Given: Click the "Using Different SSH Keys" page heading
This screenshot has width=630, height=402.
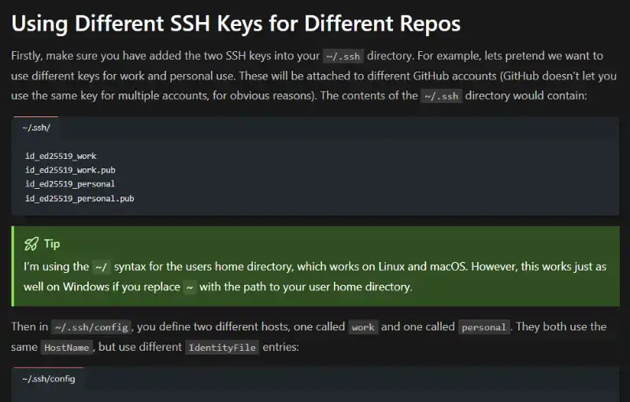Looking at the screenshot, I should click(235, 24).
